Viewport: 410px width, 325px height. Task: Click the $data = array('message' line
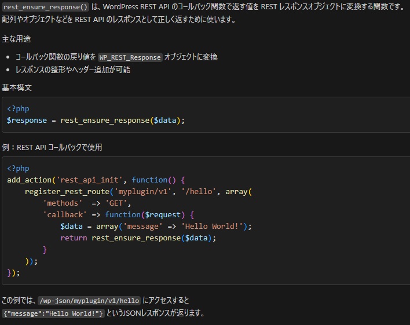point(156,227)
